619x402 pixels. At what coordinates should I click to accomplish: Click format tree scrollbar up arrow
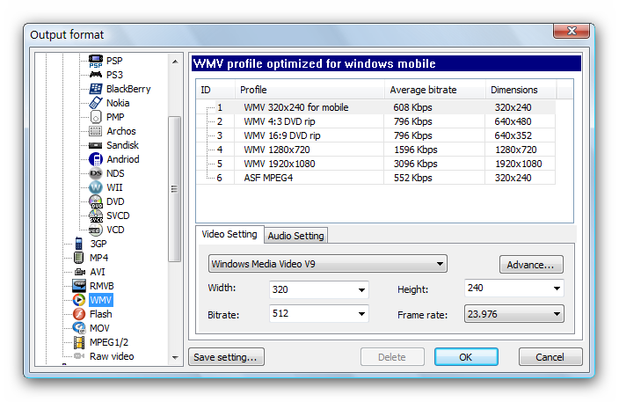coord(175,62)
